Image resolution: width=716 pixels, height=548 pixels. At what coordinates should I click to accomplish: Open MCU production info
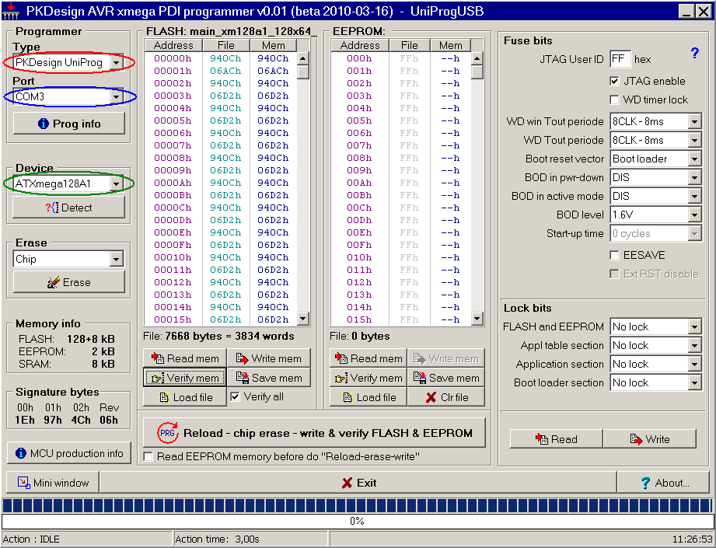pyautogui.click(x=69, y=453)
